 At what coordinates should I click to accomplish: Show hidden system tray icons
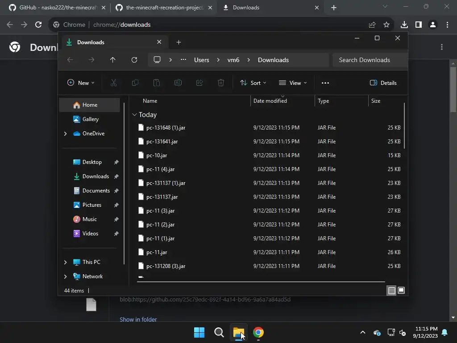(363, 332)
